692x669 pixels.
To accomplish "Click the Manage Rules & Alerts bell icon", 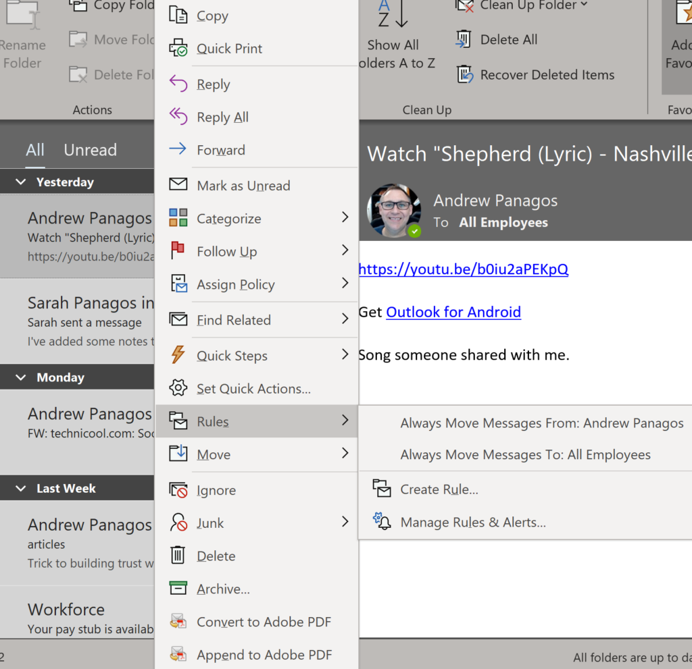I will click(382, 522).
